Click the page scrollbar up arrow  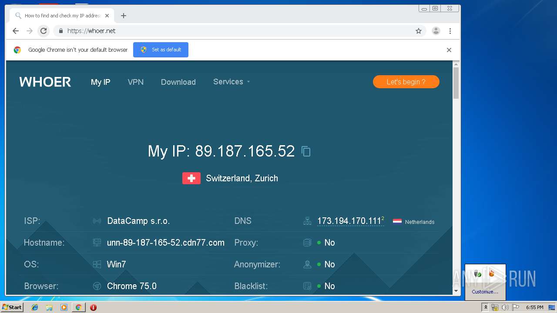(456, 65)
